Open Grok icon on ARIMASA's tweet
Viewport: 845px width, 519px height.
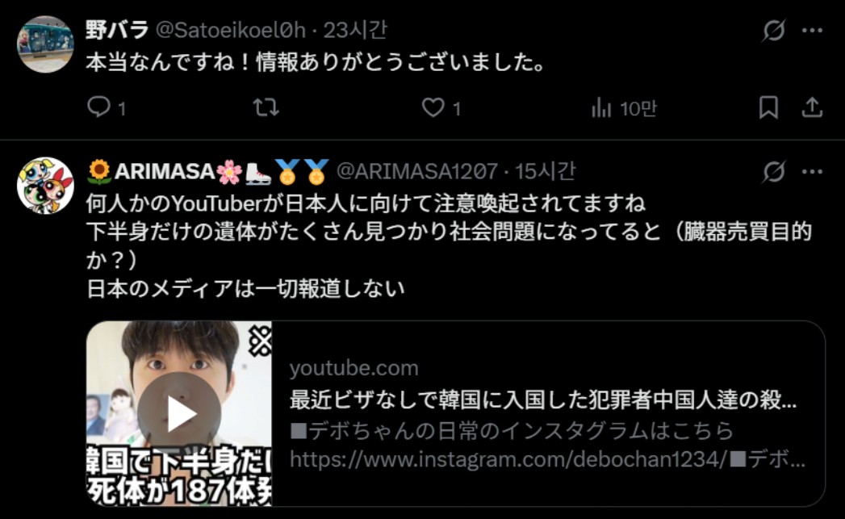point(773,172)
